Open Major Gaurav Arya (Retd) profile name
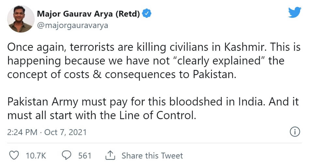This screenshot has height=165, width=309. [88, 14]
